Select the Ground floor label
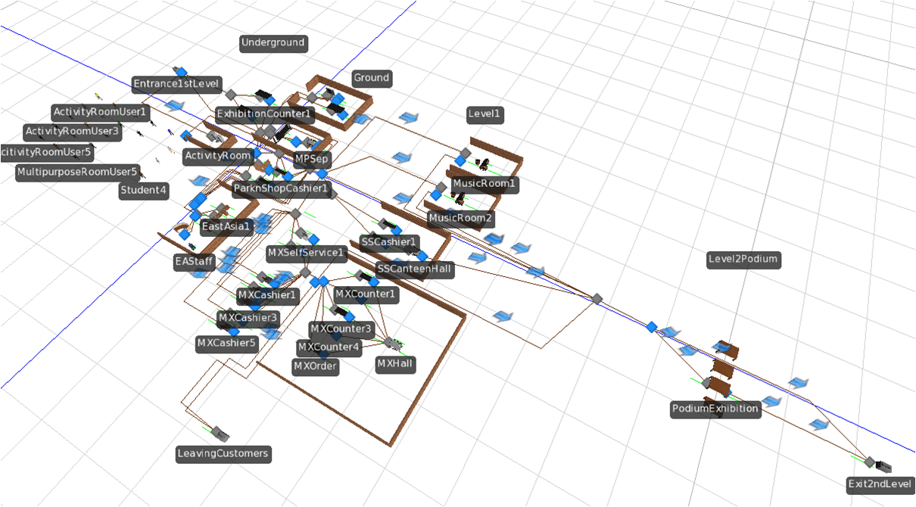 coord(371,78)
